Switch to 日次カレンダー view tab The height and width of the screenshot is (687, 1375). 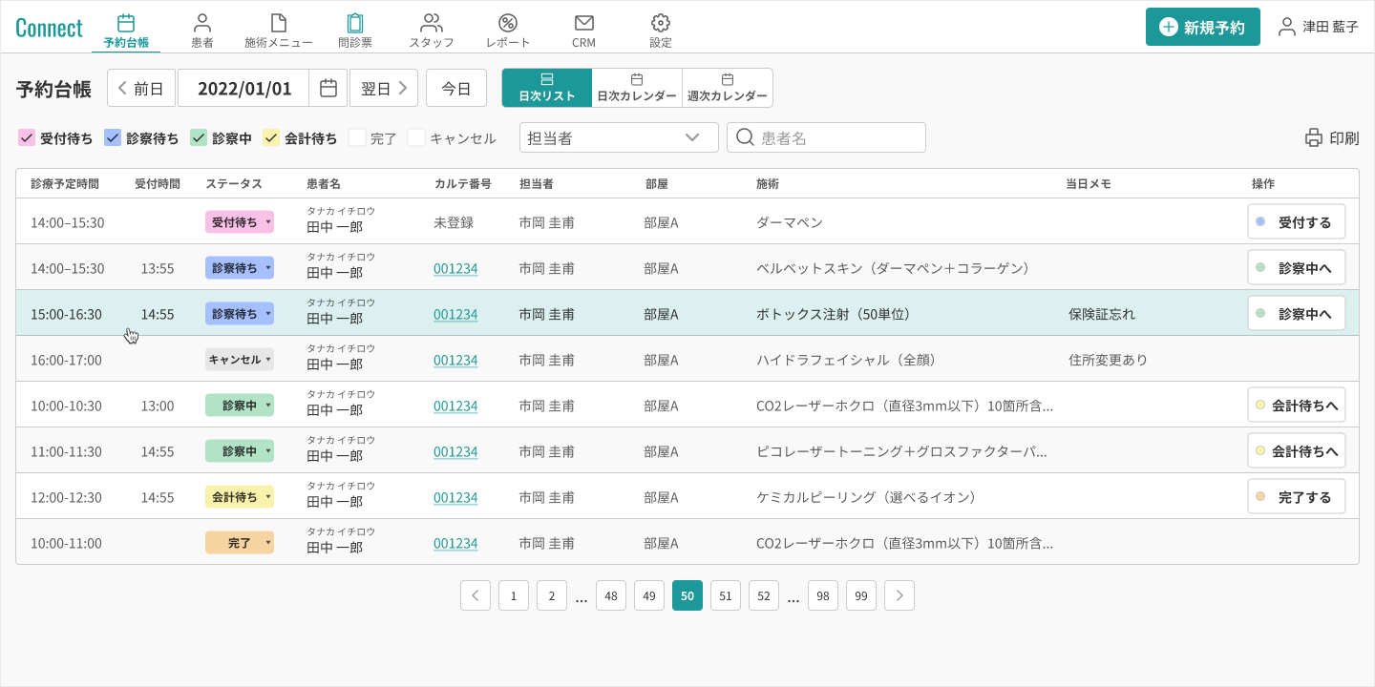point(637,88)
